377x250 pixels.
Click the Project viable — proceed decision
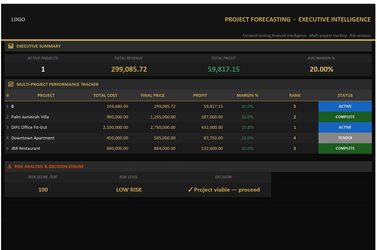(x=224, y=190)
